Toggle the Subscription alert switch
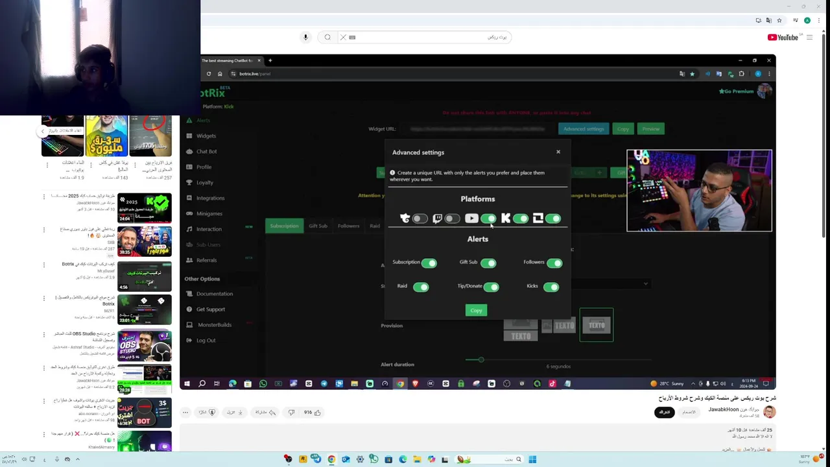Image resolution: width=830 pixels, height=467 pixels. (429, 263)
